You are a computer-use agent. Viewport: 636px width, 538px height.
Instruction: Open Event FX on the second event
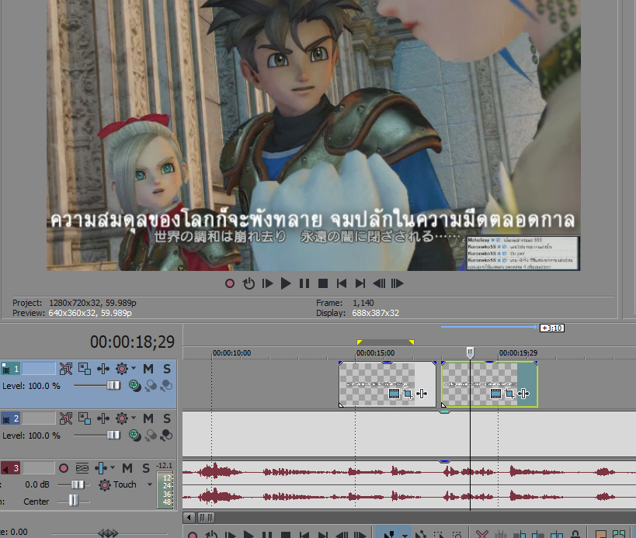coord(523,394)
